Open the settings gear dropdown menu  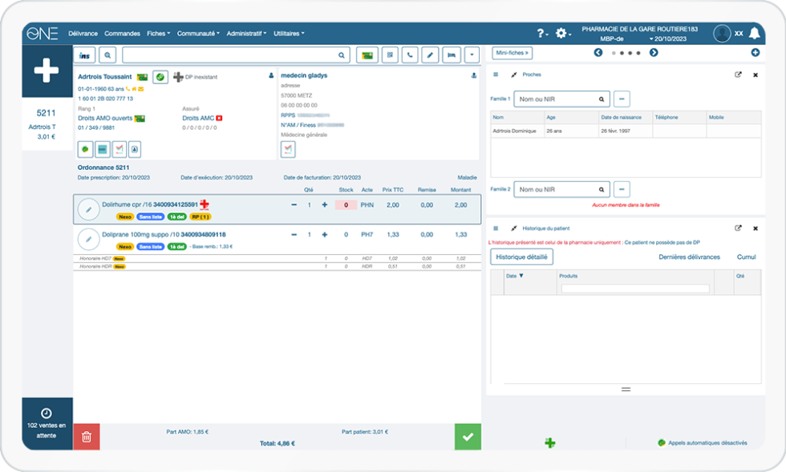click(x=561, y=31)
